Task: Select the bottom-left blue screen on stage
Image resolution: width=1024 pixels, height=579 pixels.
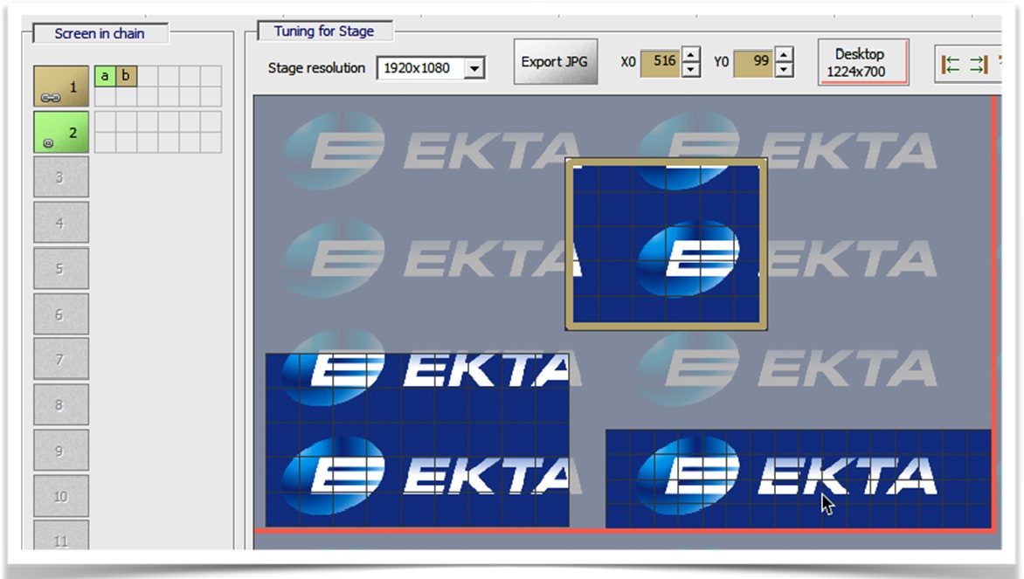Action: [418, 440]
